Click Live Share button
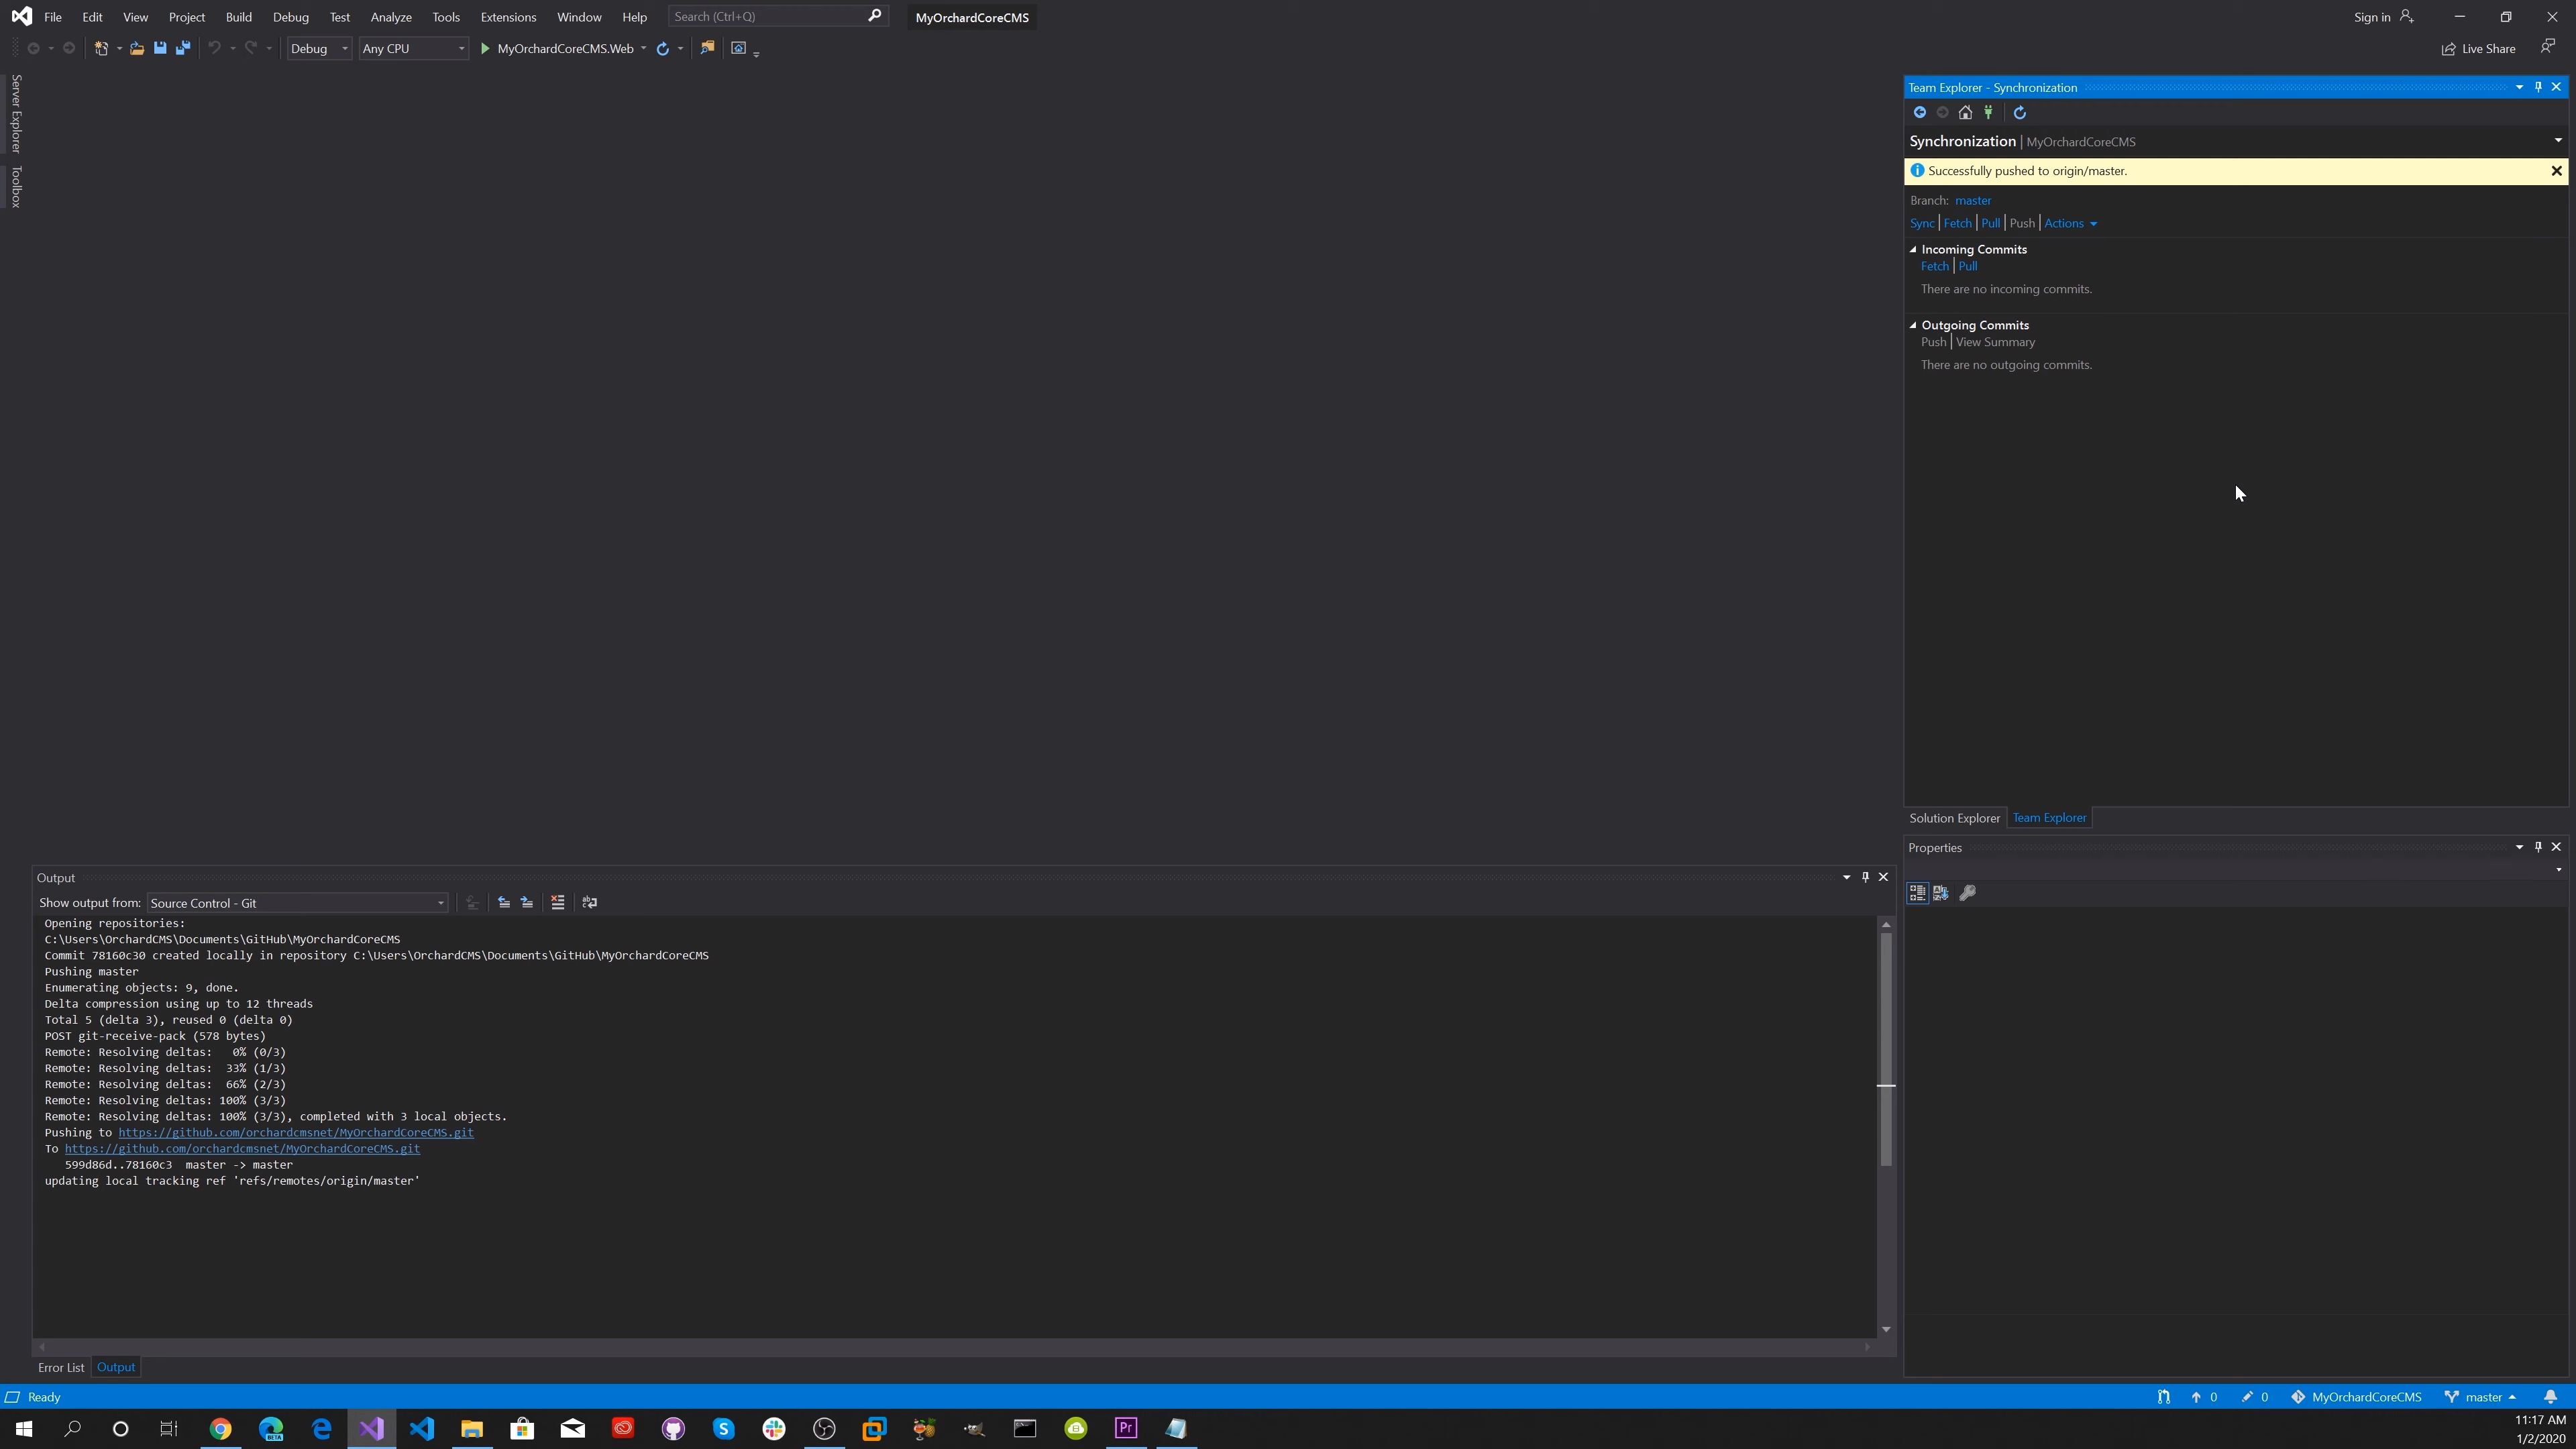 (x=2478, y=48)
